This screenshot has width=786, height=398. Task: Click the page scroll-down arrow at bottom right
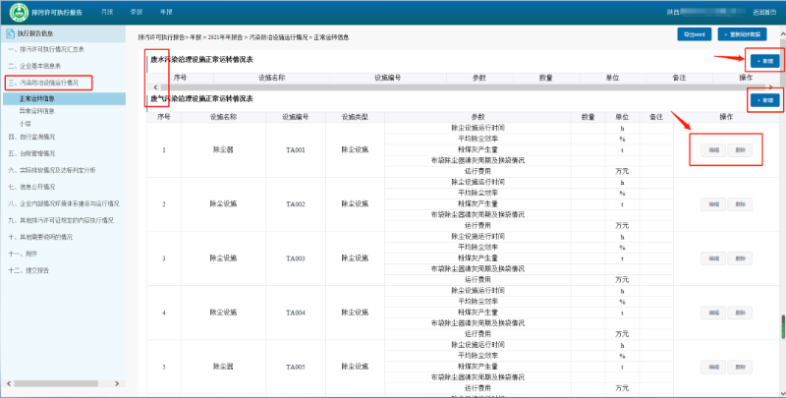(x=781, y=392)
